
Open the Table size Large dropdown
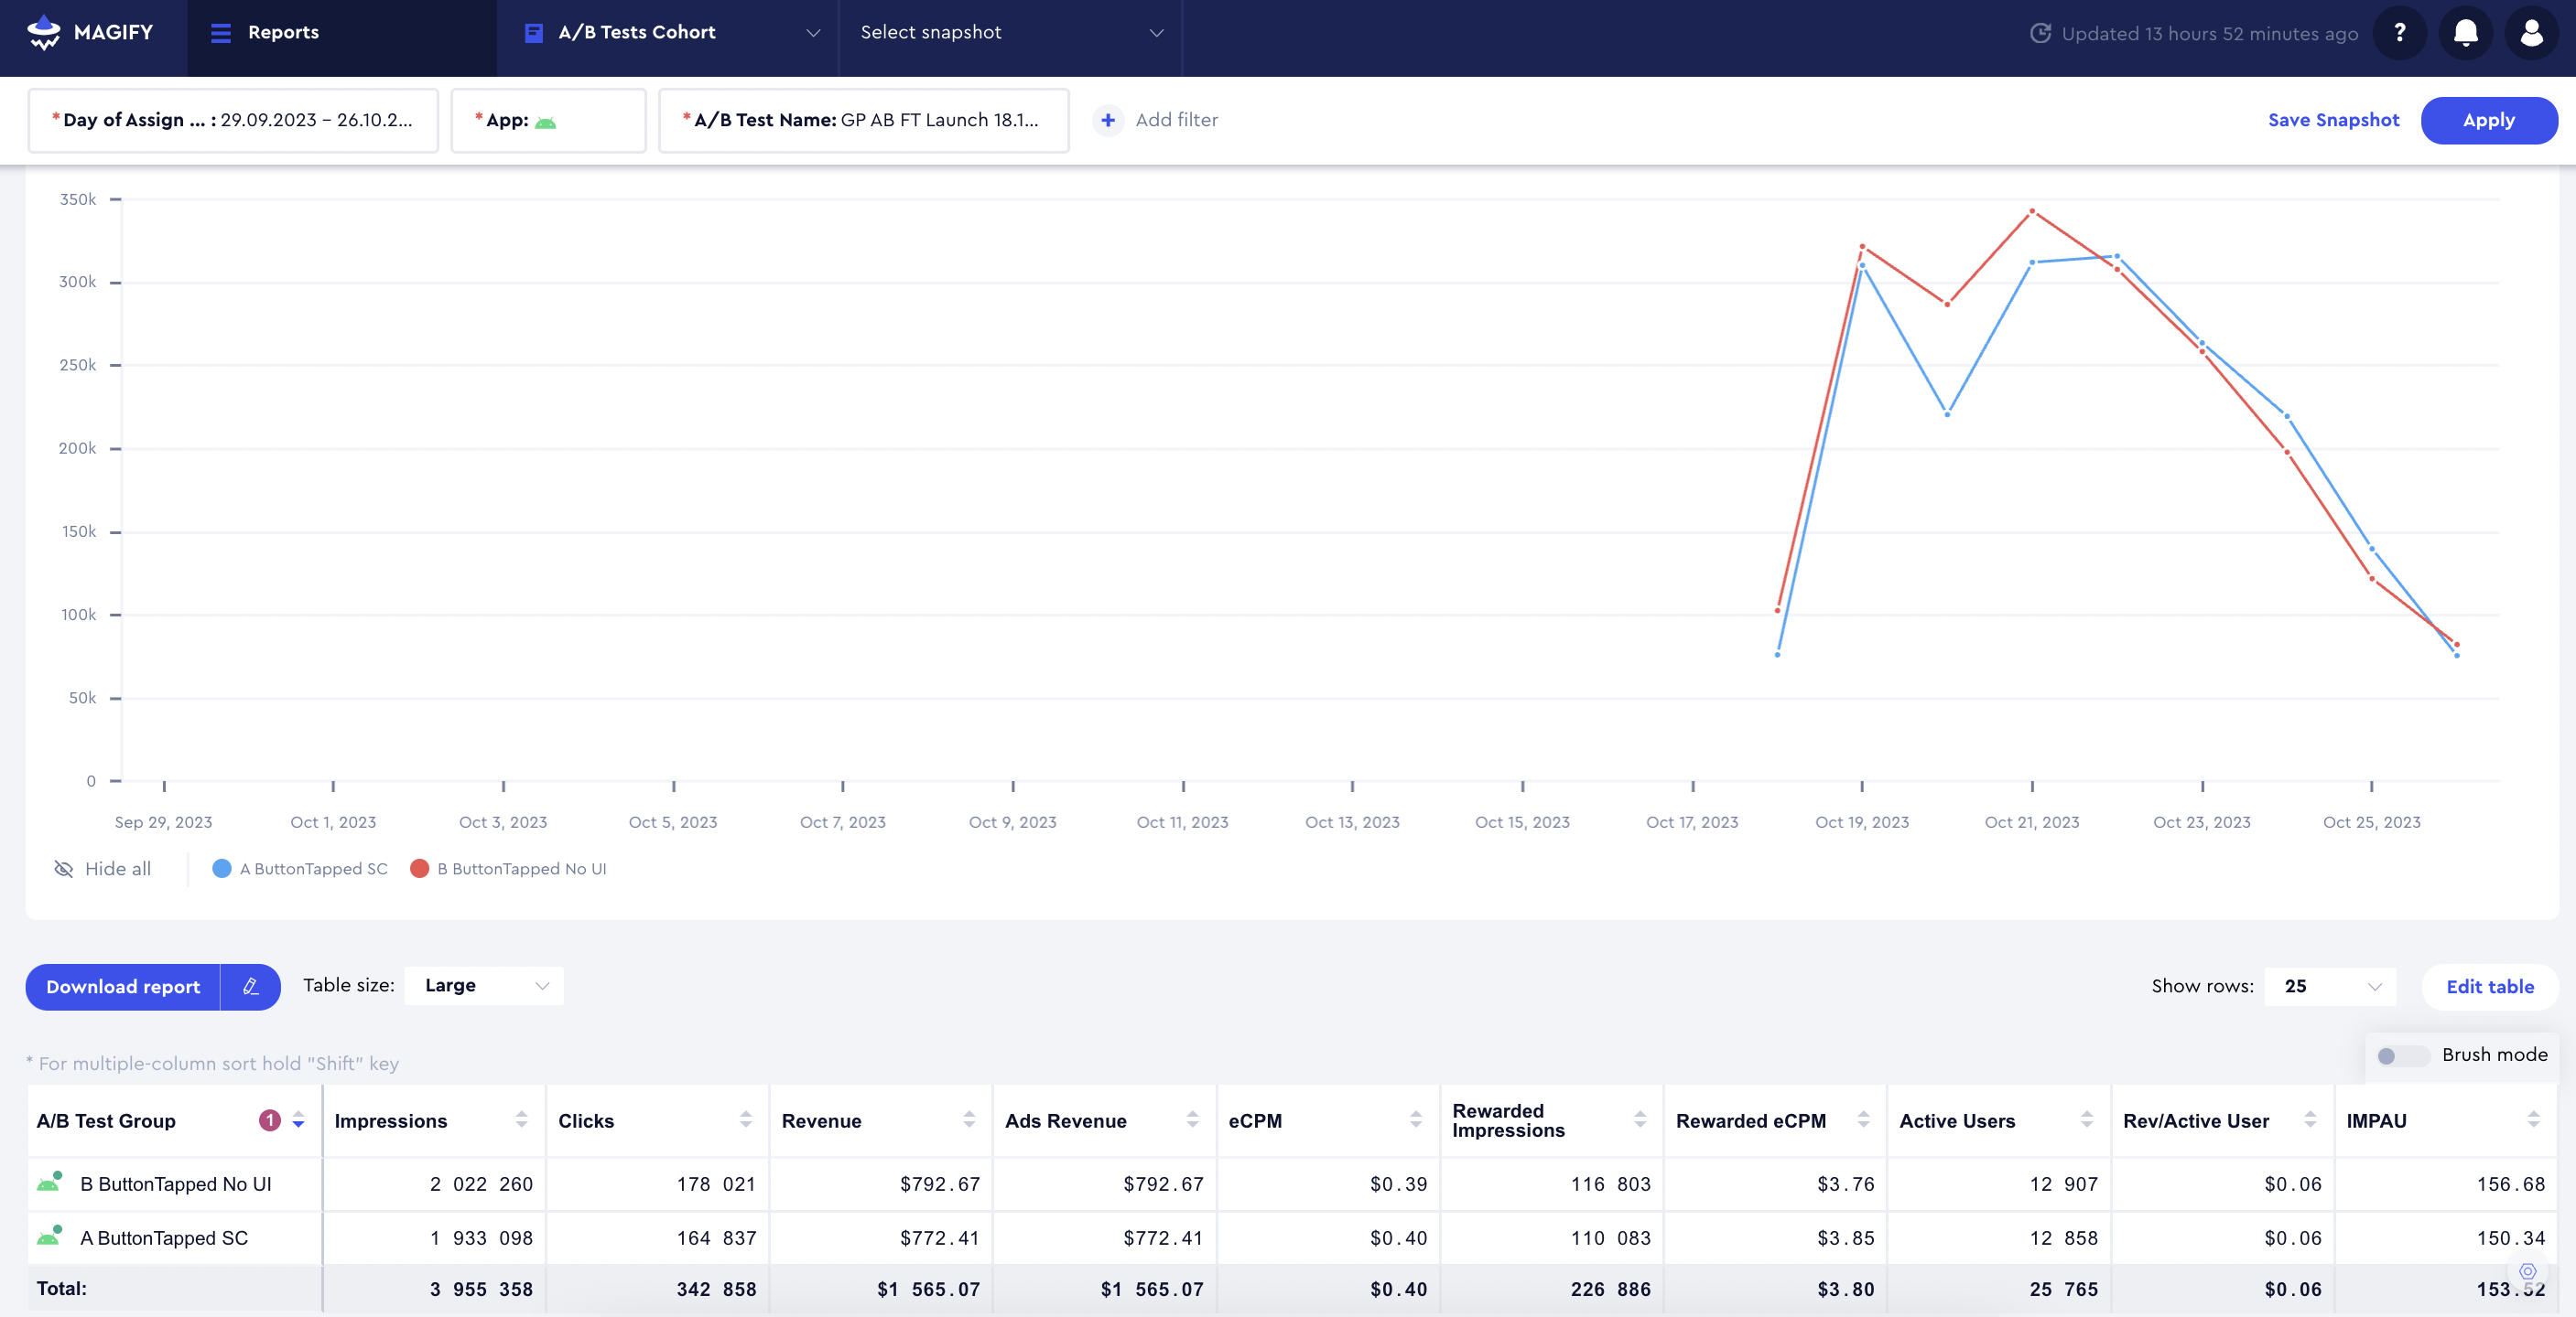pyautogui.click(x=484, y=985)
